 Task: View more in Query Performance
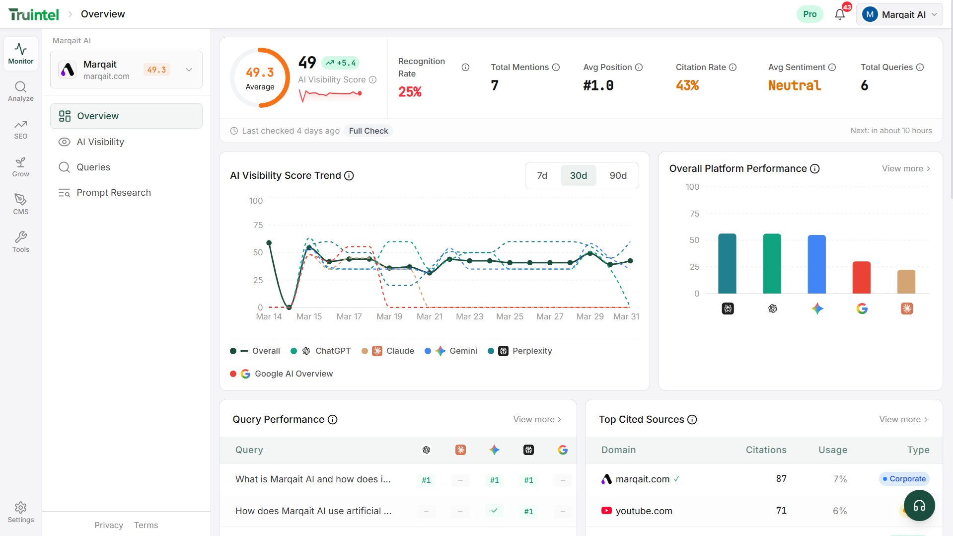pyautogui.click(x=537, y=420)
